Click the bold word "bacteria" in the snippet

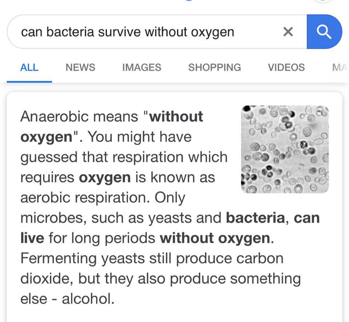[x=255, y=218]
